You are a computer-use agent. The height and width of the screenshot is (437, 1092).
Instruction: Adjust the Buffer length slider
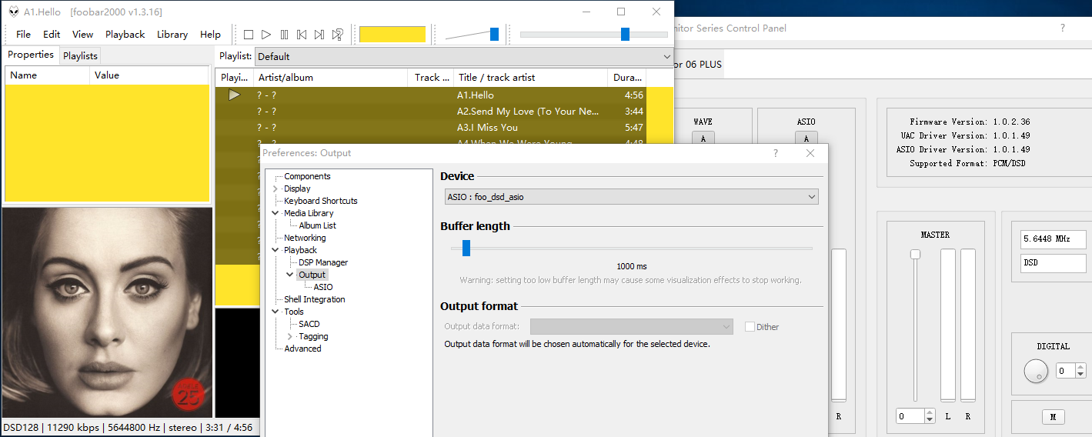pos(466,248)
